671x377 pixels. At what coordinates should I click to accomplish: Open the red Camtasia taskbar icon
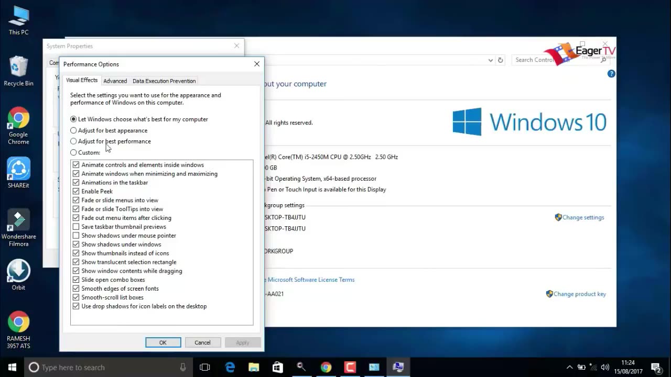click(350, 367)
